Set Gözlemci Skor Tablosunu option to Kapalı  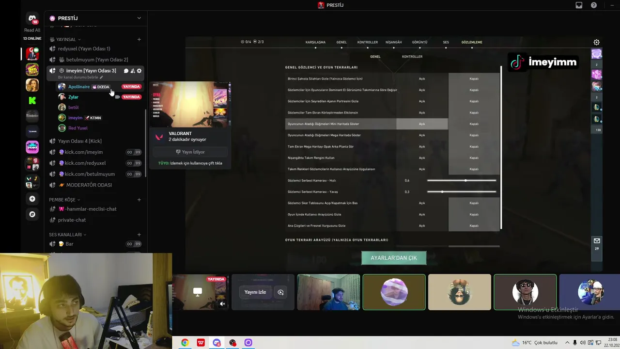[x=474, y=203]
